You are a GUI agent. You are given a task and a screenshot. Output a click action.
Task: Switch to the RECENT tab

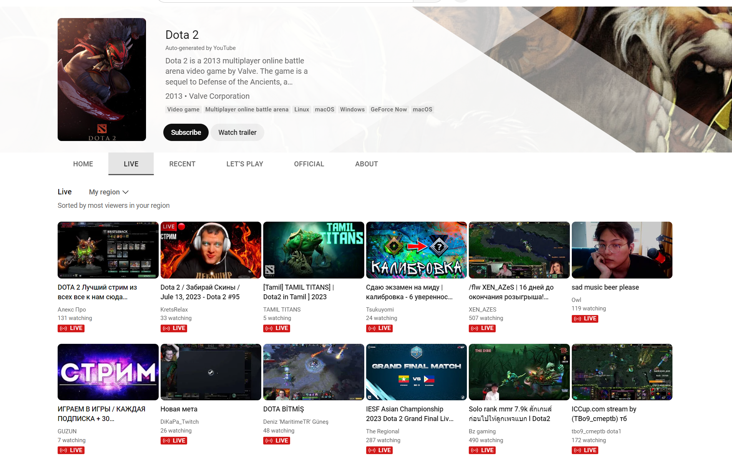[182, 164]
